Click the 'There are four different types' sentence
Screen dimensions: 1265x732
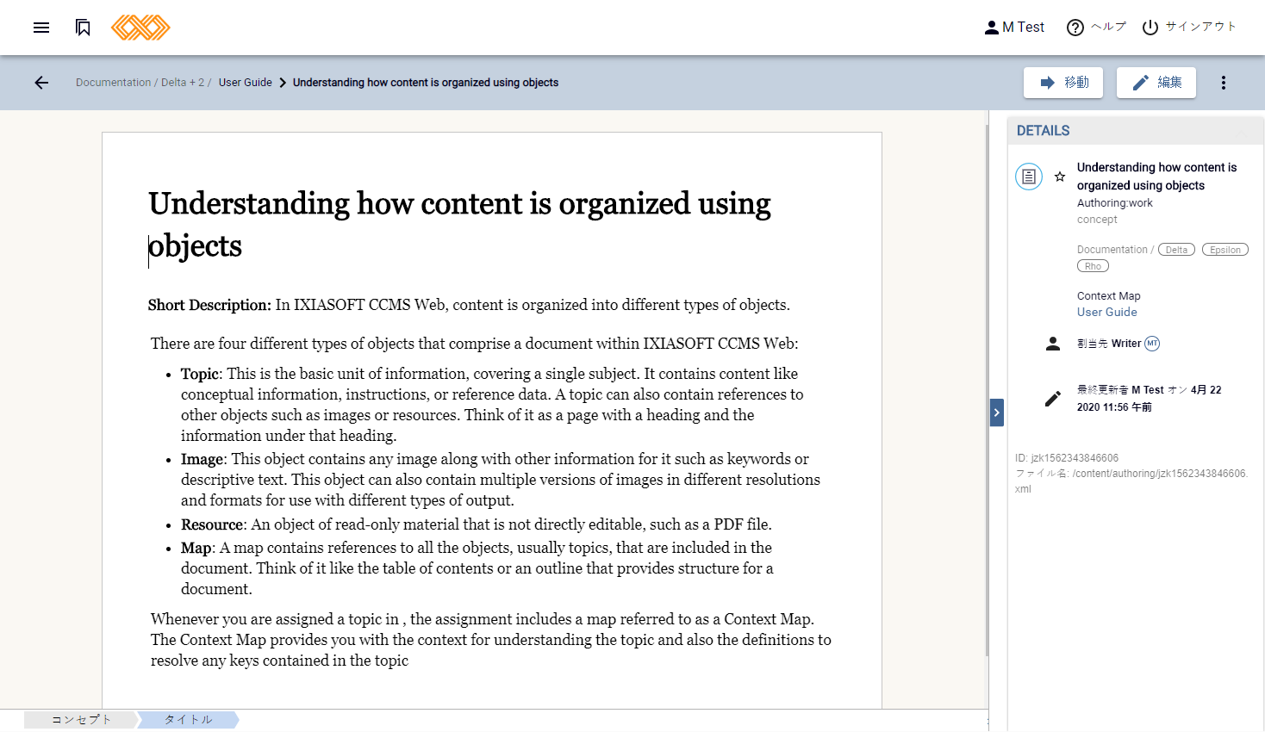475,344
